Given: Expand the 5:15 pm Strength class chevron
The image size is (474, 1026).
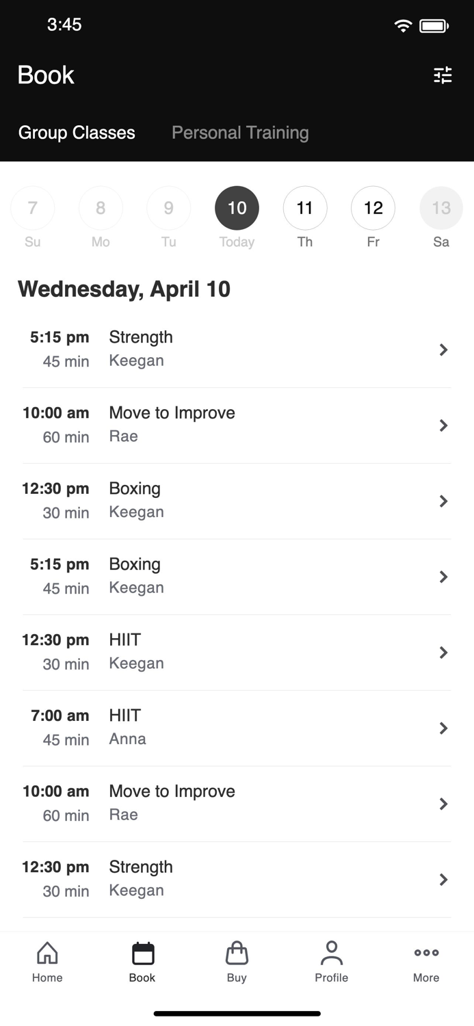Looking at the screenshot, I should (443, 350).
